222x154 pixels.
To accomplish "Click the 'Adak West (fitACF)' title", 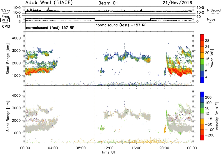I will 49,3.
